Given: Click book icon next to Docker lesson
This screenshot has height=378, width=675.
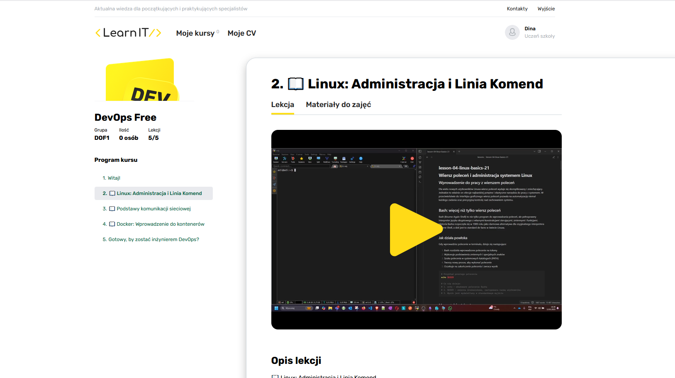Looking at the screenshot, I should (x=112, y=224).
